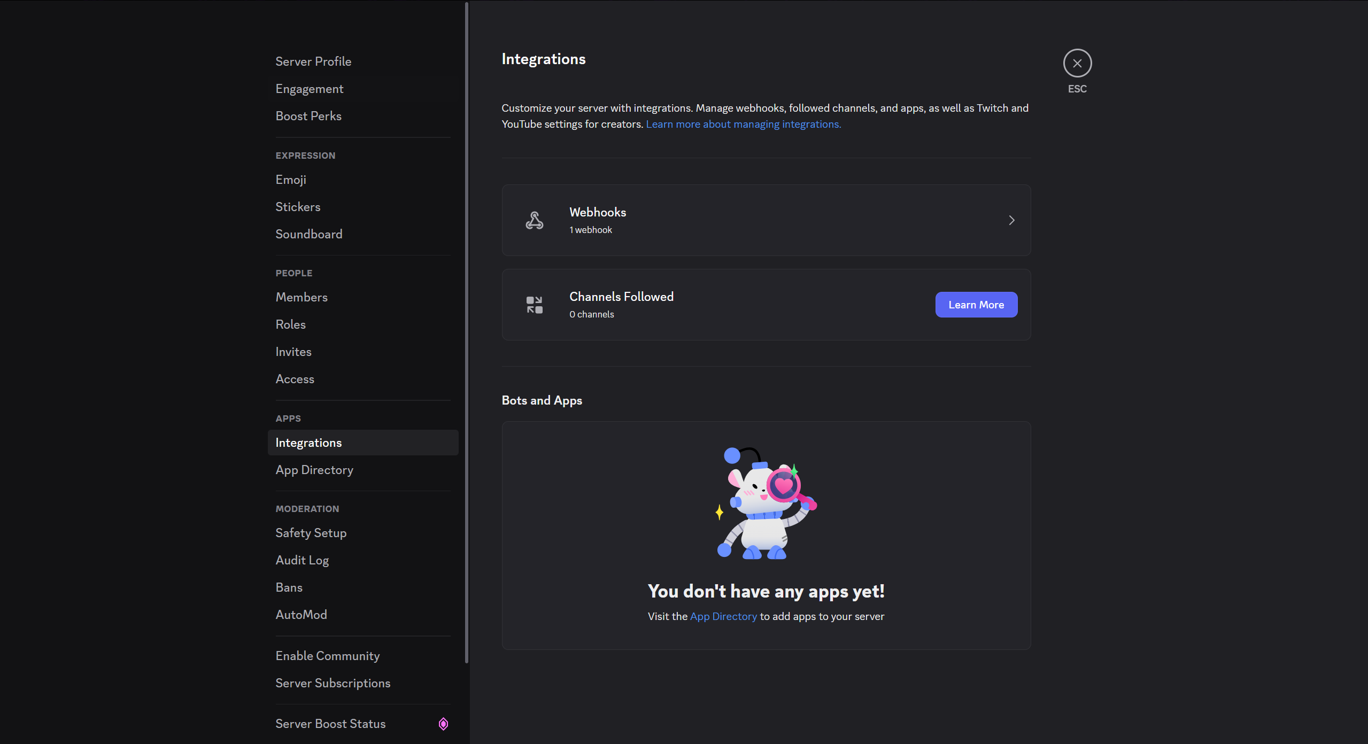Open Members settings
The image size is (1368, 744).
point(302,297)
